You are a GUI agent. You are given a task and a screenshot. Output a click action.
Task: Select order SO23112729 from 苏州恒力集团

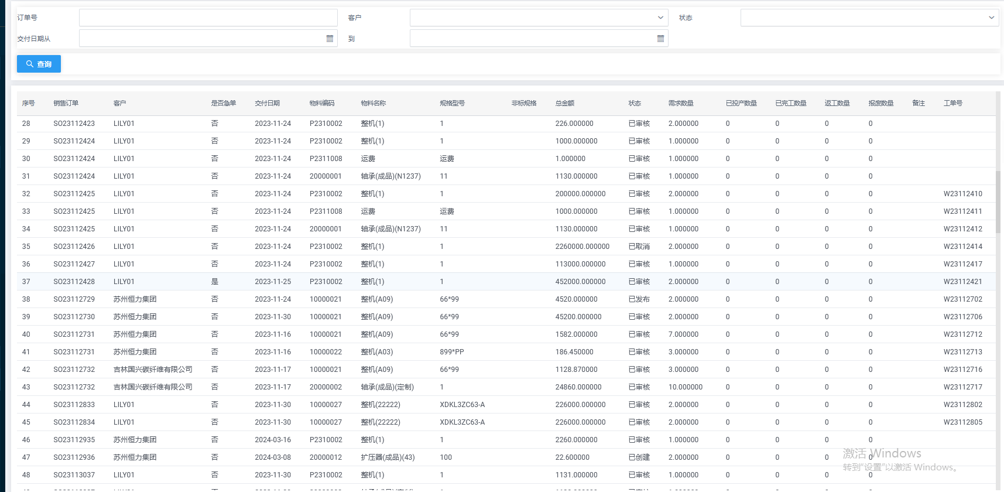(74, 299)
